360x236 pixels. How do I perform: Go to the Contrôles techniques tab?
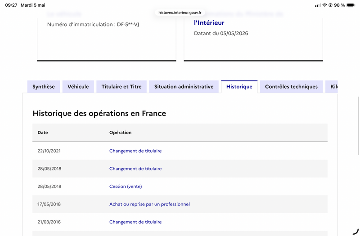click(291, 87)
